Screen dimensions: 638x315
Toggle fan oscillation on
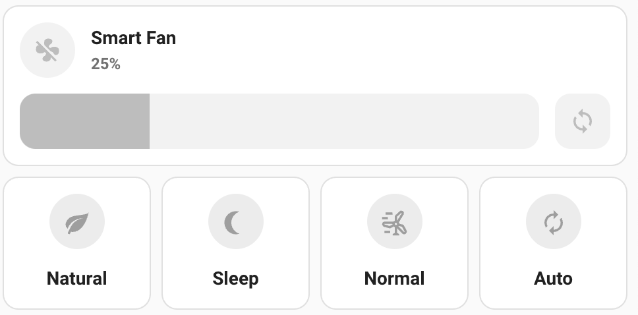pos(582,121)
